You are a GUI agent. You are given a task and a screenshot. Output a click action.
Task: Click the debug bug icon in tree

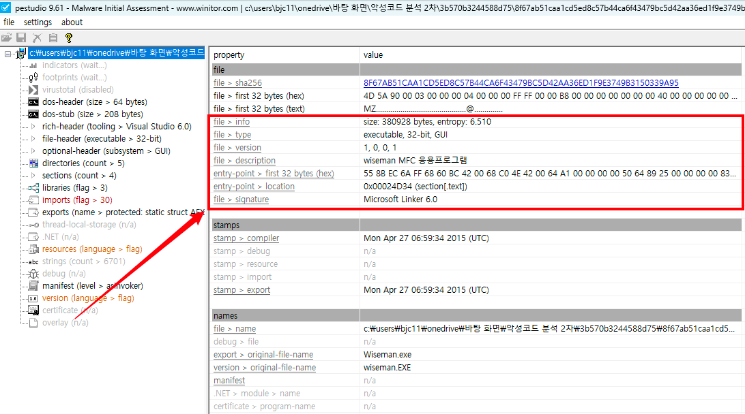pyautogui.click(x=33, y=274)
